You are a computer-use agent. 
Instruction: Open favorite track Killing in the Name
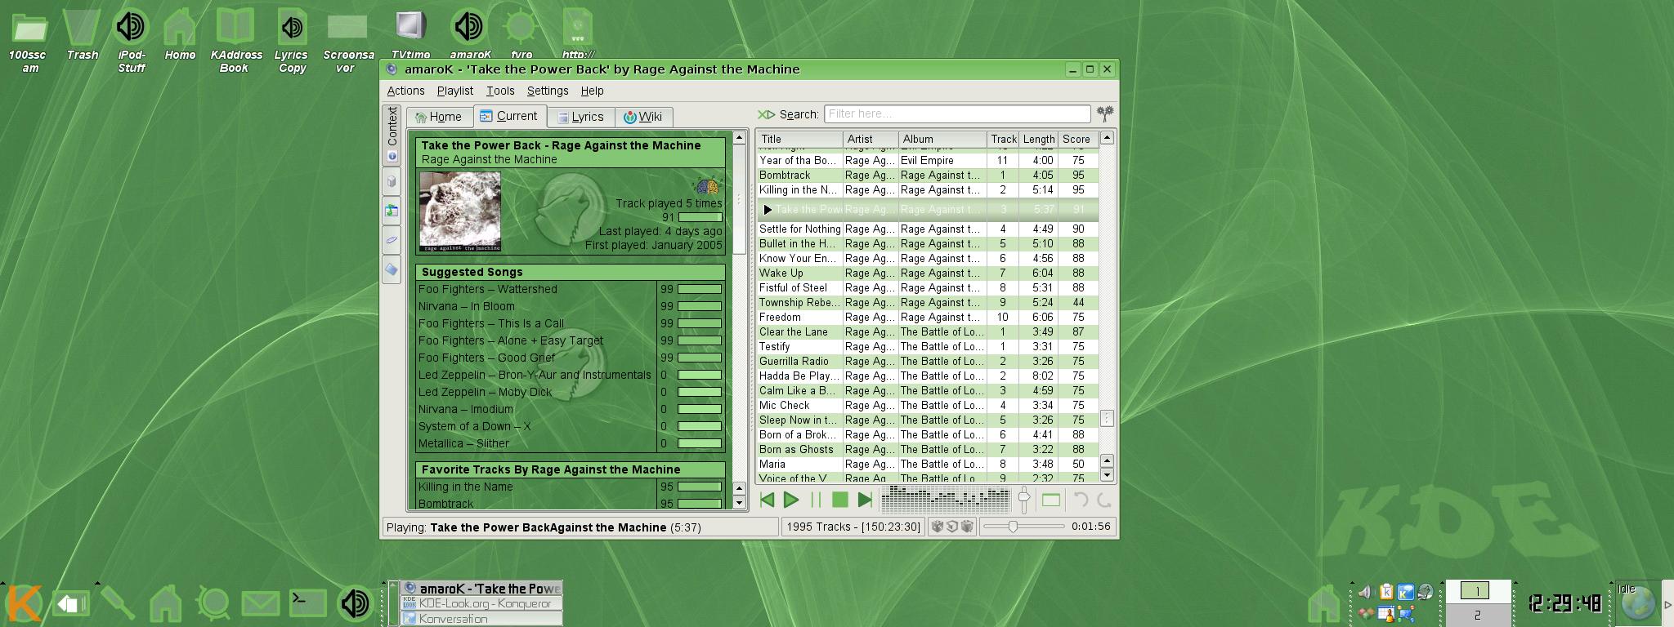point(465,487)
